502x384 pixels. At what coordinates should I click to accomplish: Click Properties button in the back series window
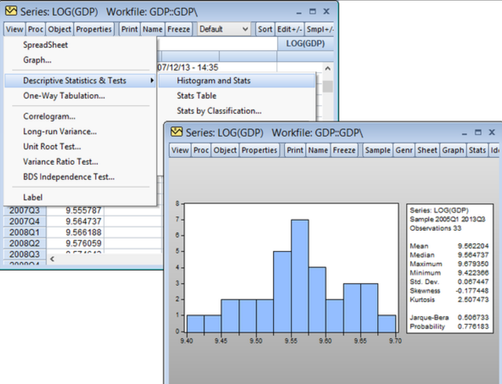[x=94, y=29]
